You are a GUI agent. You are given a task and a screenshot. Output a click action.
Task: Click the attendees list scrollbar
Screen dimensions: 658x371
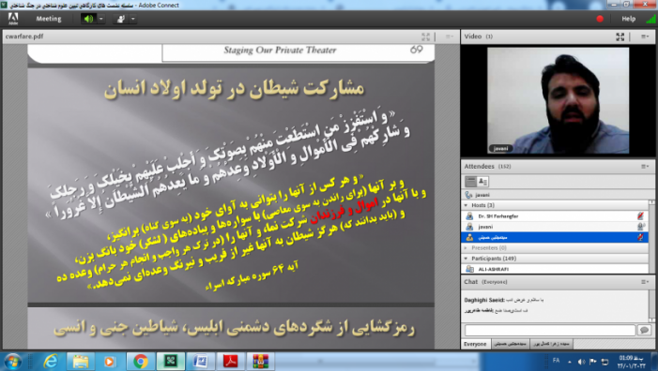click(651, 237)
